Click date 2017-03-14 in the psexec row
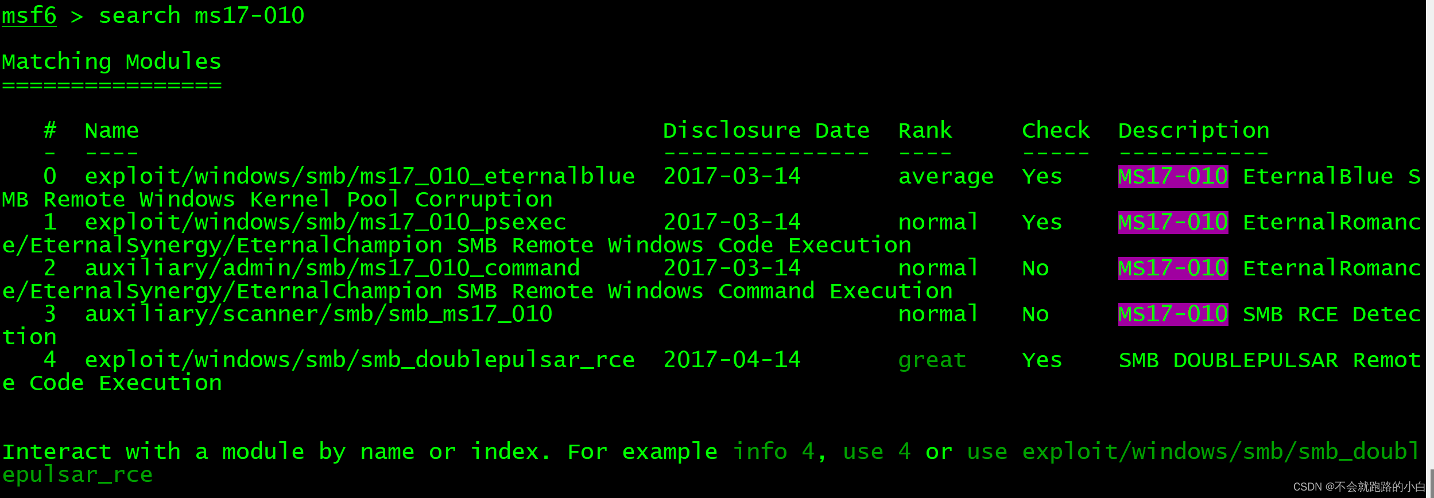 coord(732,222)
